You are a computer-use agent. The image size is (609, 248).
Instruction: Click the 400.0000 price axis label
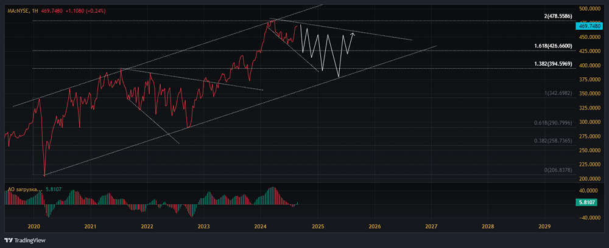(589, 66)
